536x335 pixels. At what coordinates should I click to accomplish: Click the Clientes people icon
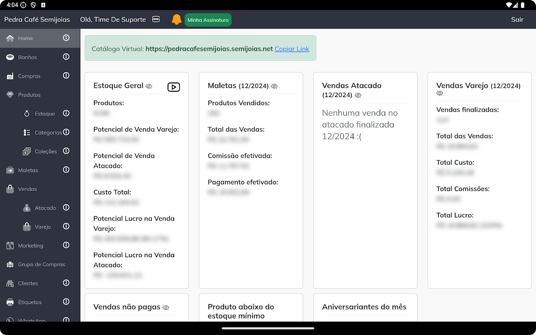10,283
